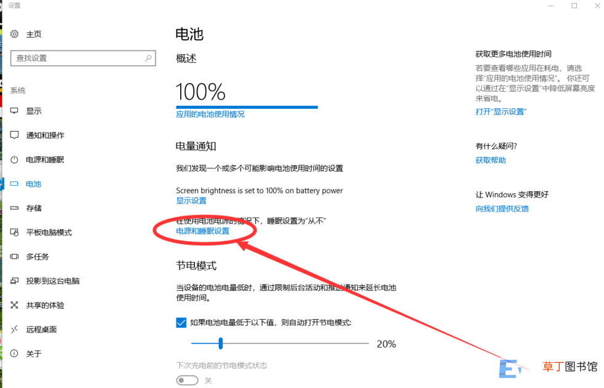Select the 电池 sidebar entry
Viewport: 604px width, 388px height.
[33, 184]
